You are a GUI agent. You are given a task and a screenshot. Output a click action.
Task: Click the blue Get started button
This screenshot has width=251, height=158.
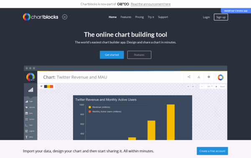point(112,55)
